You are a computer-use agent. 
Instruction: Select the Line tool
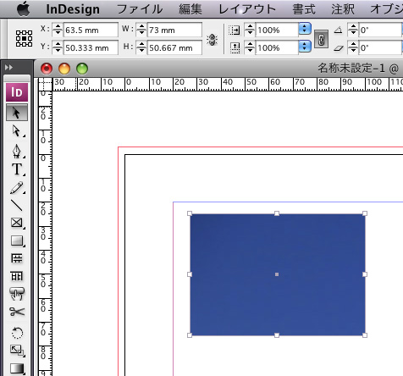[x=17, y=205]
